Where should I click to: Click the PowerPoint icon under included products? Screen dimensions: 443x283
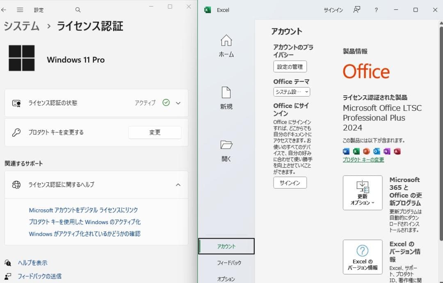(x=366, y=152)
